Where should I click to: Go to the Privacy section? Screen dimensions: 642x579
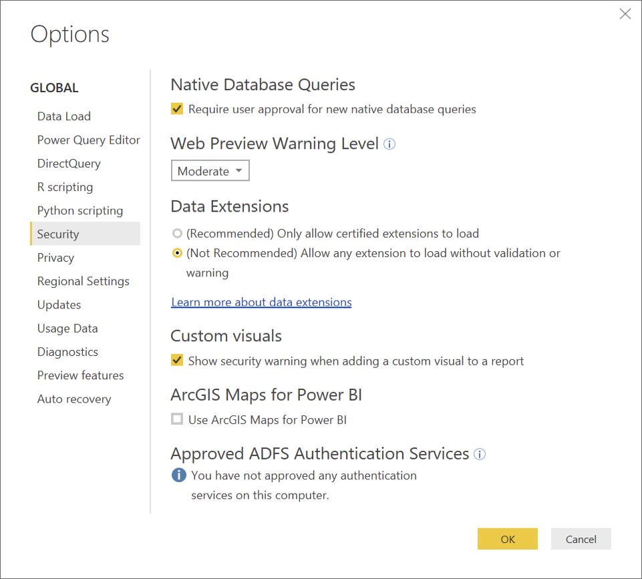pos(55,257)
